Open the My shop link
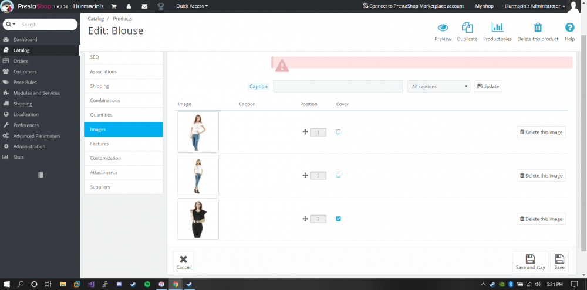587x290 pixels. point(484,6)
